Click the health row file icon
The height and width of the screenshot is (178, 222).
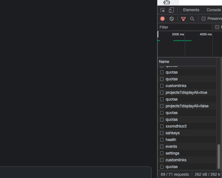coord(162,140)
